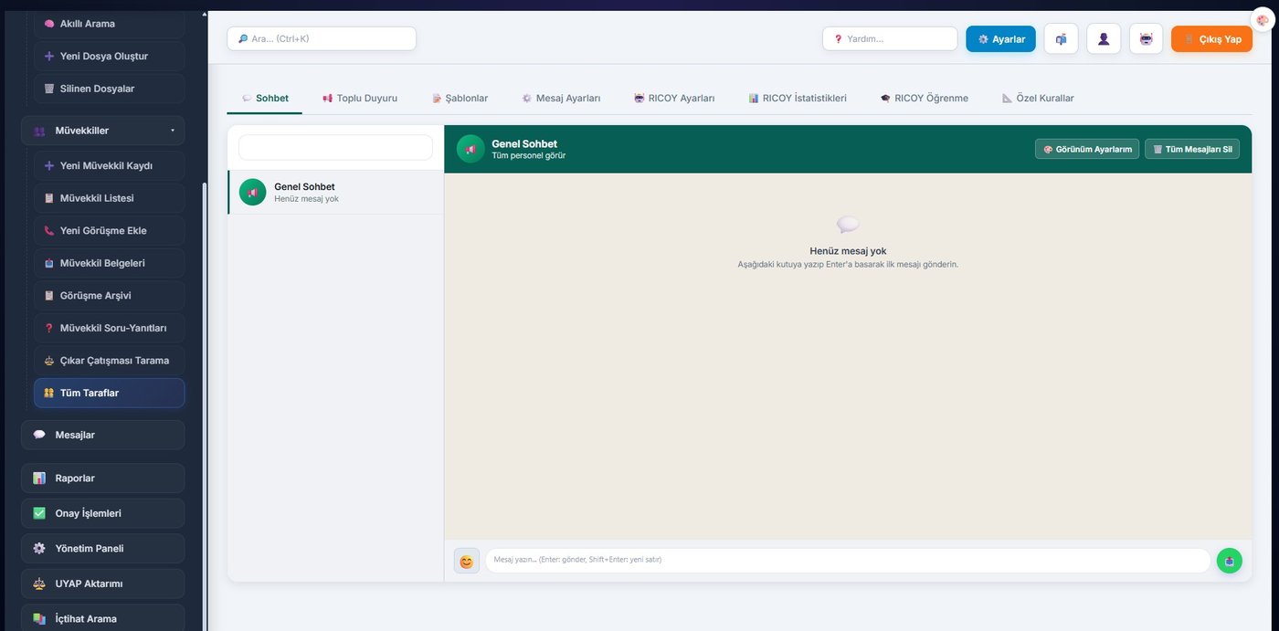
Task: Switch to Toplu Duyuru tab
Action: (359, 98)
